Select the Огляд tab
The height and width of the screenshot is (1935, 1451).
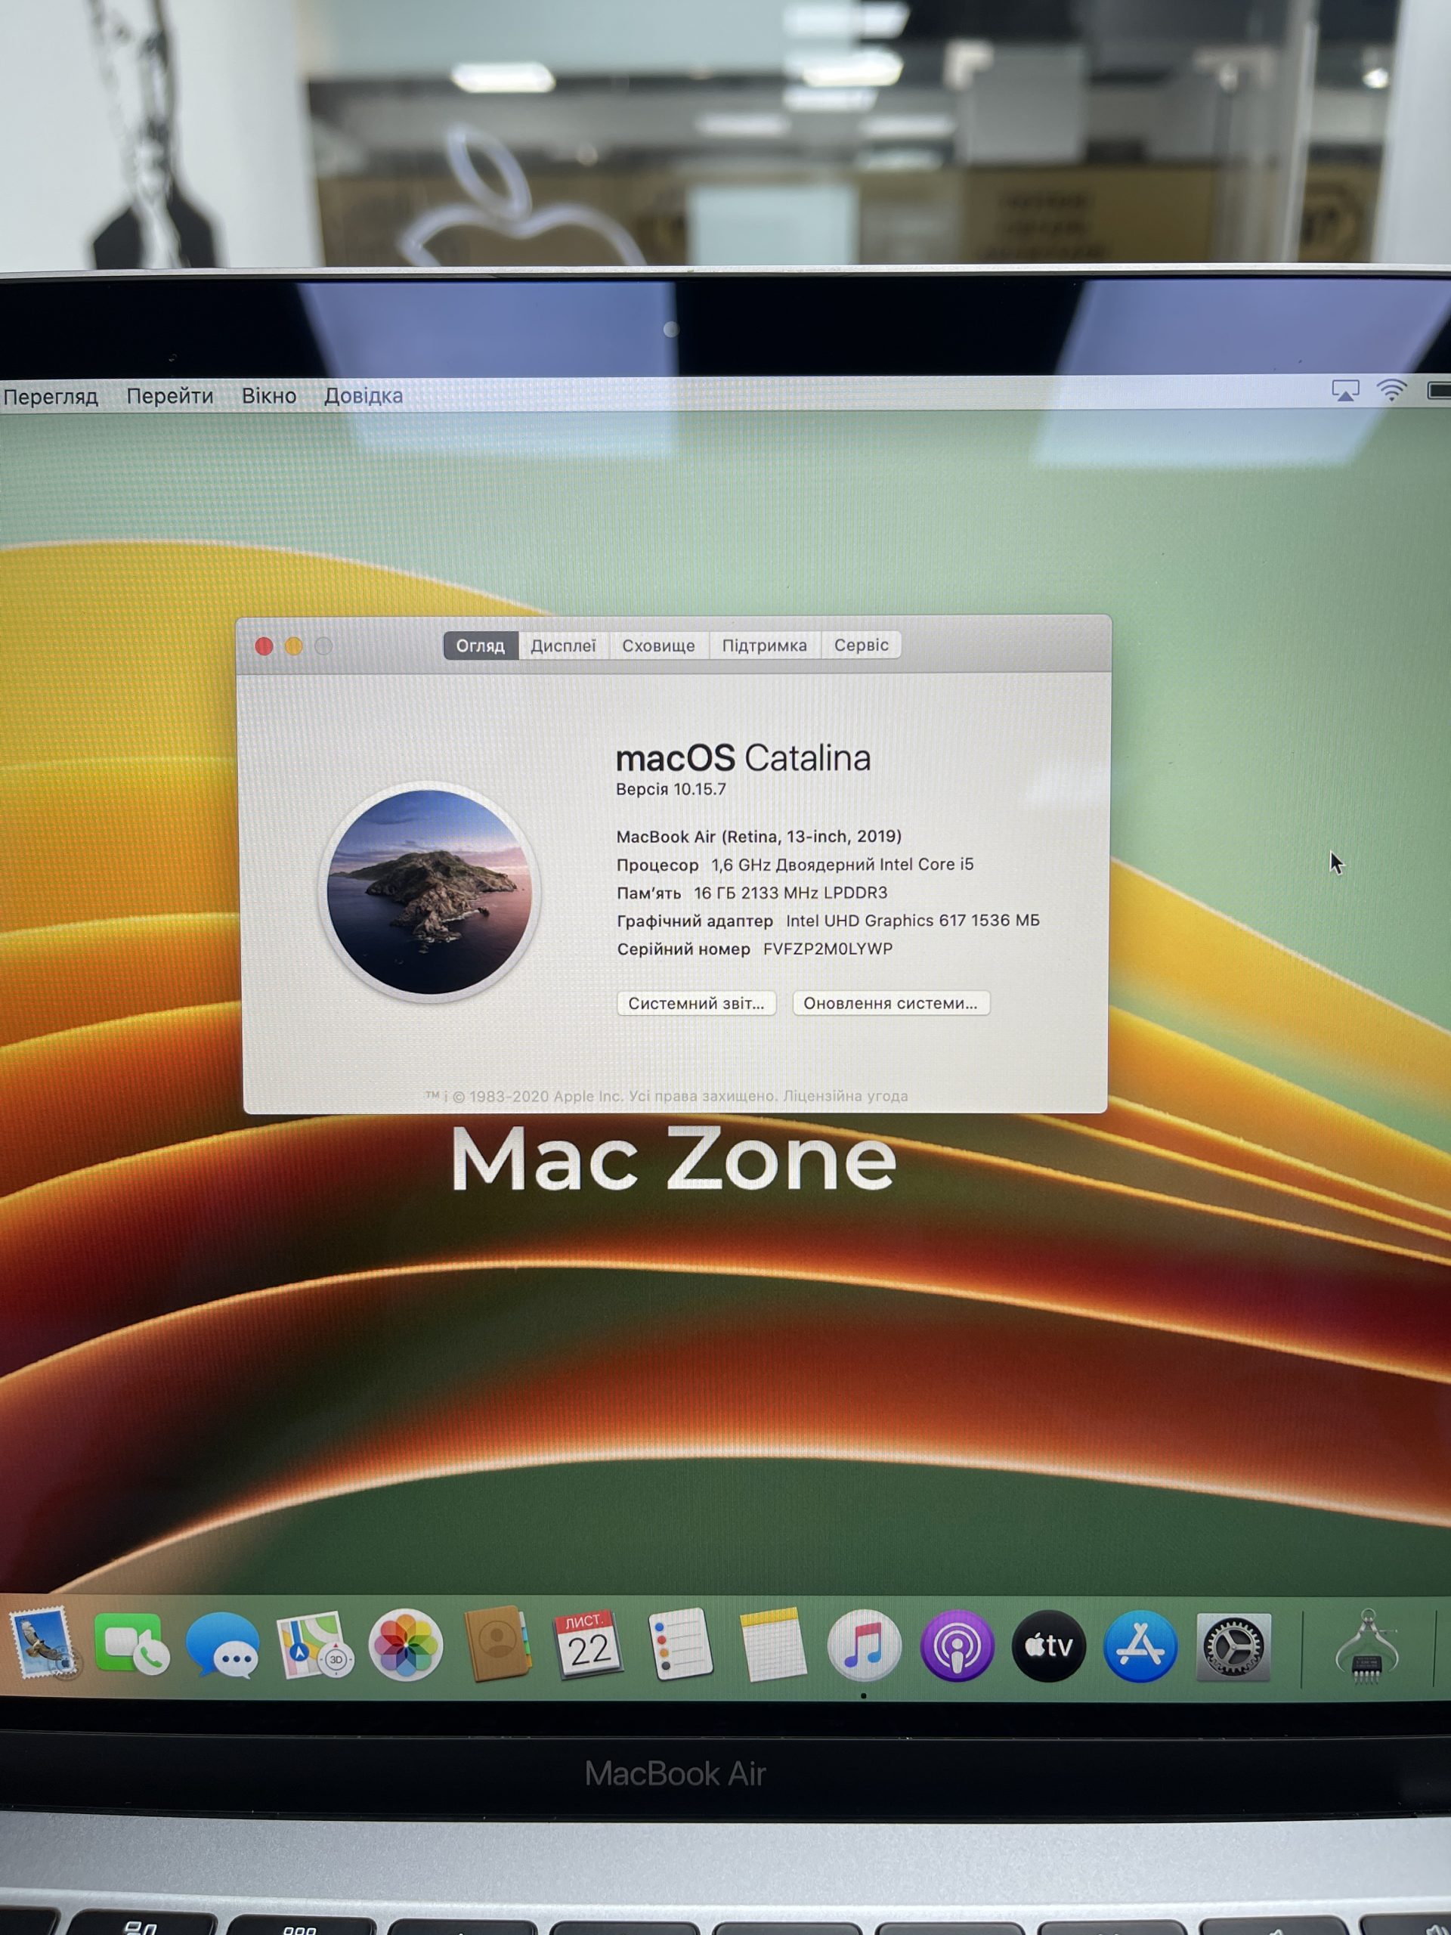[x=480, y=646]
